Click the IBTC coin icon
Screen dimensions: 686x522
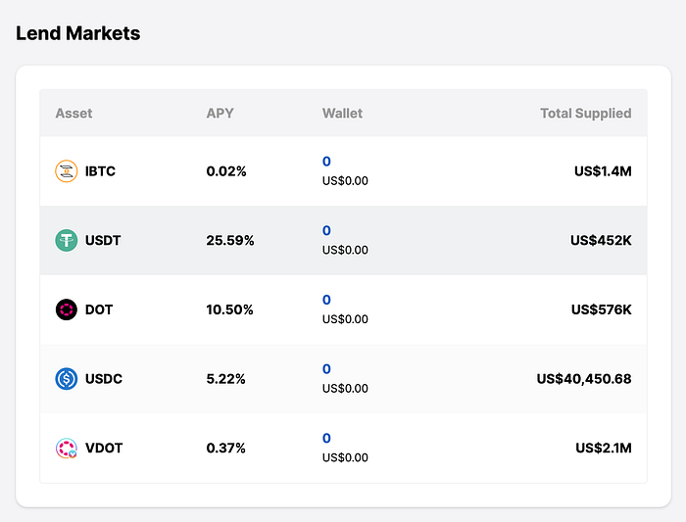point(66,171)
